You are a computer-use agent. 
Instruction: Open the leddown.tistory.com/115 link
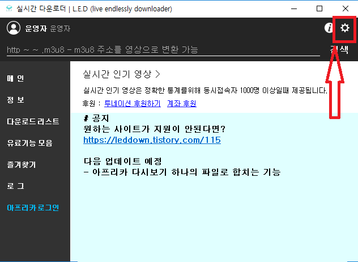click(x=152, y=140)
